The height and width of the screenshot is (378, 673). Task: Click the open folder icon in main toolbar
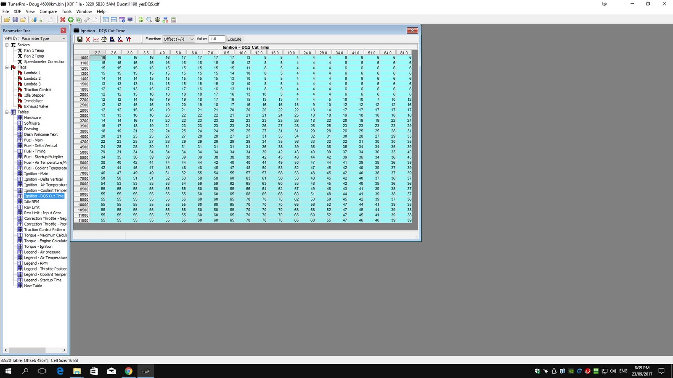click(7, 20)
